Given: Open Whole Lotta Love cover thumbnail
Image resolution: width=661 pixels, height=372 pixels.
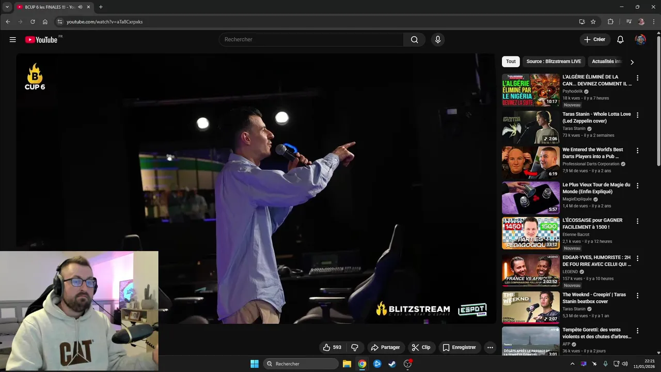Looking at the screenshot, I should [x=531, y=127].
